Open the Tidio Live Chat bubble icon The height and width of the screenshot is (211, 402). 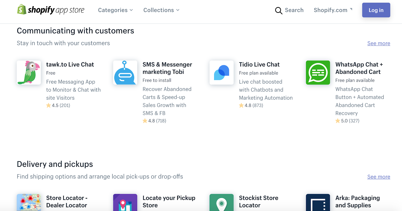click(x=222, y=73)
